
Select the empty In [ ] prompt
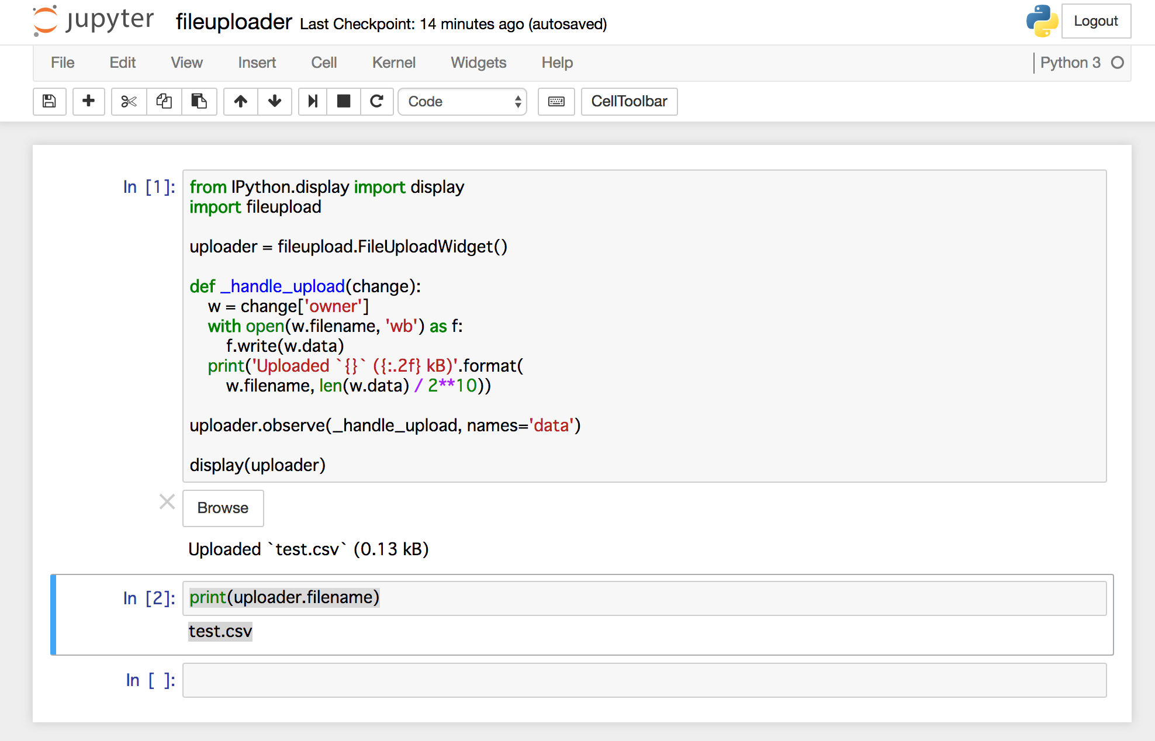[150, 680]
